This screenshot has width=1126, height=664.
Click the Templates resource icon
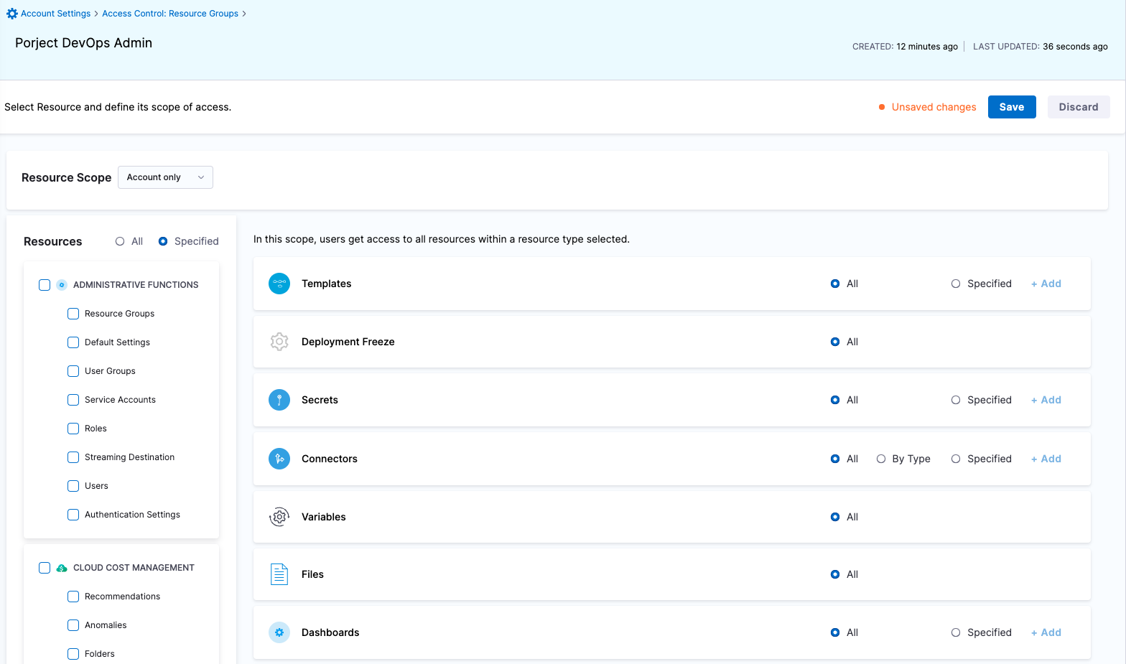pyautogui.click(x=279, y=284)
